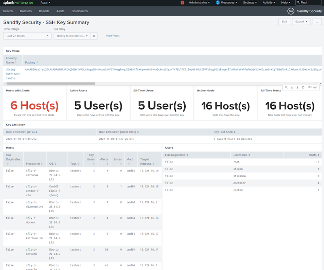Sort Hosts table by OS

click(53, 163)
